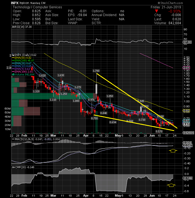195x198 pixels.
Task: Click the CMF(20) panel indicator icon
Action: 13,167
